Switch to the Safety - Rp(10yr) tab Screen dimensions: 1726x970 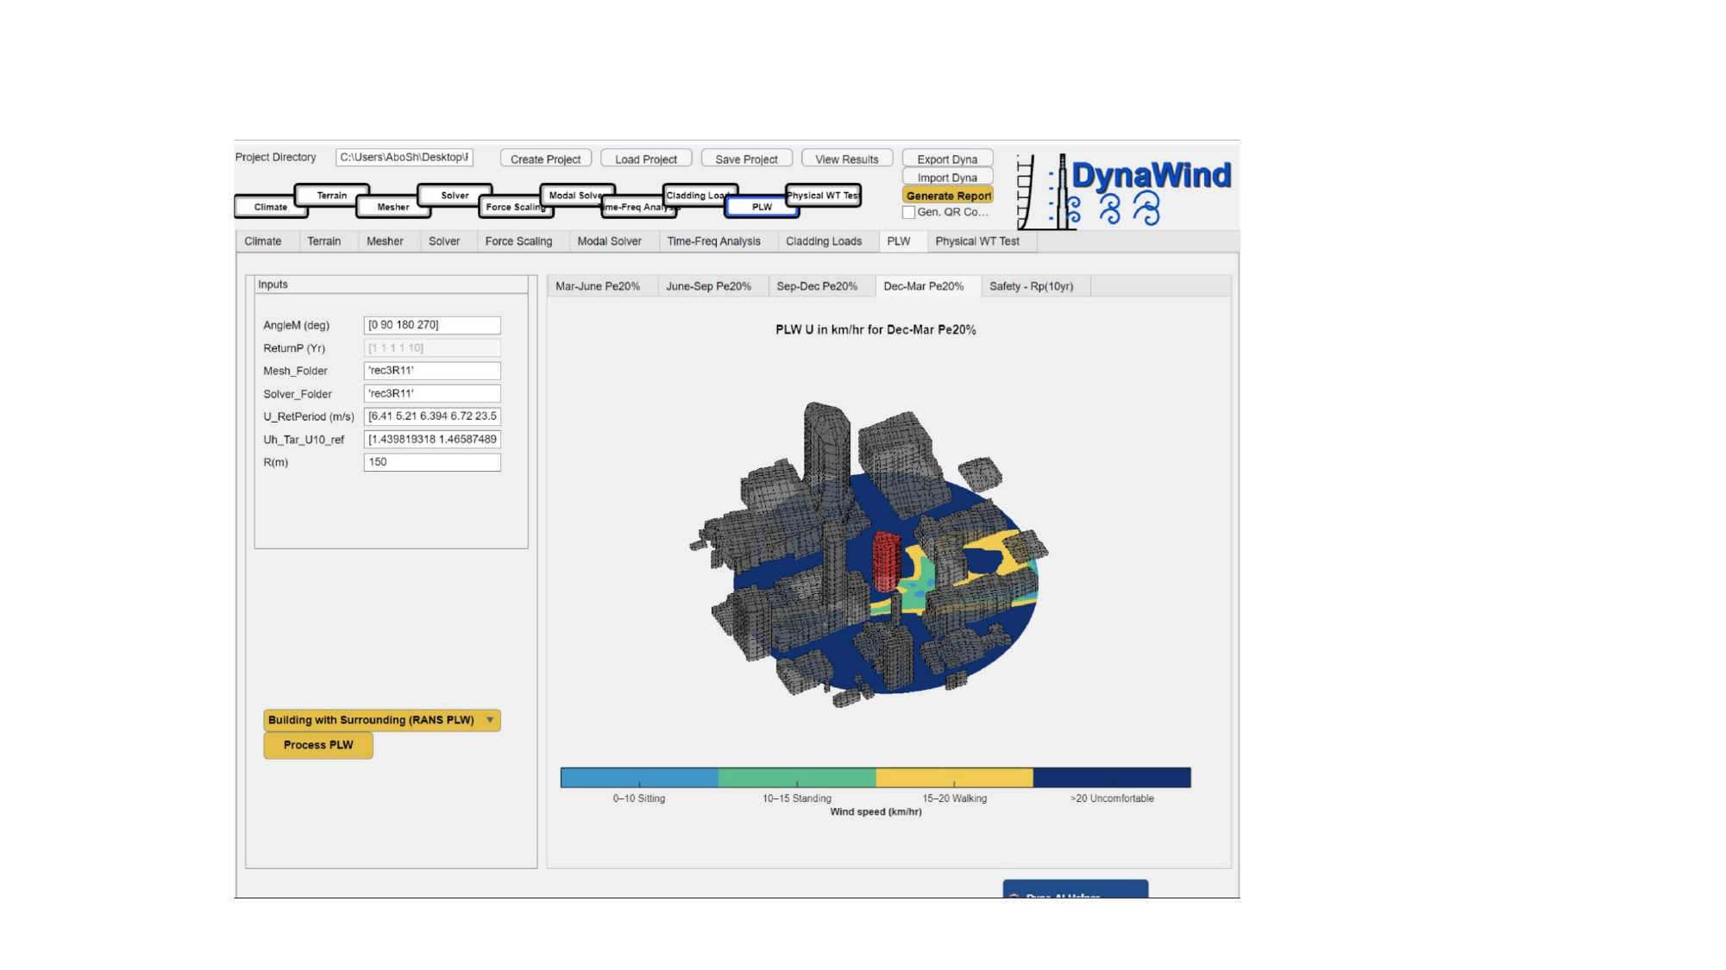(x=1032, y=285)
